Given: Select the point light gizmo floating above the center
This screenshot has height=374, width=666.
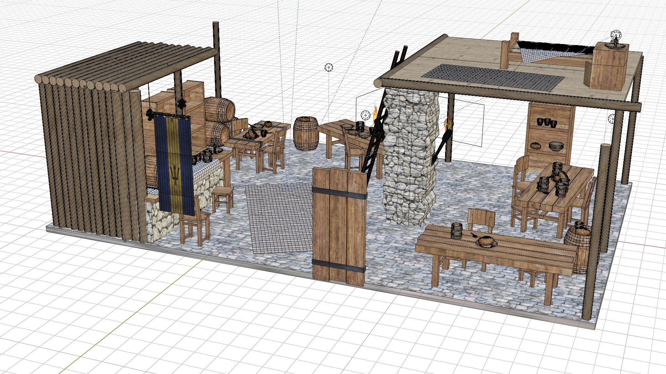Looking at the screenshot, I should (328, 67).
